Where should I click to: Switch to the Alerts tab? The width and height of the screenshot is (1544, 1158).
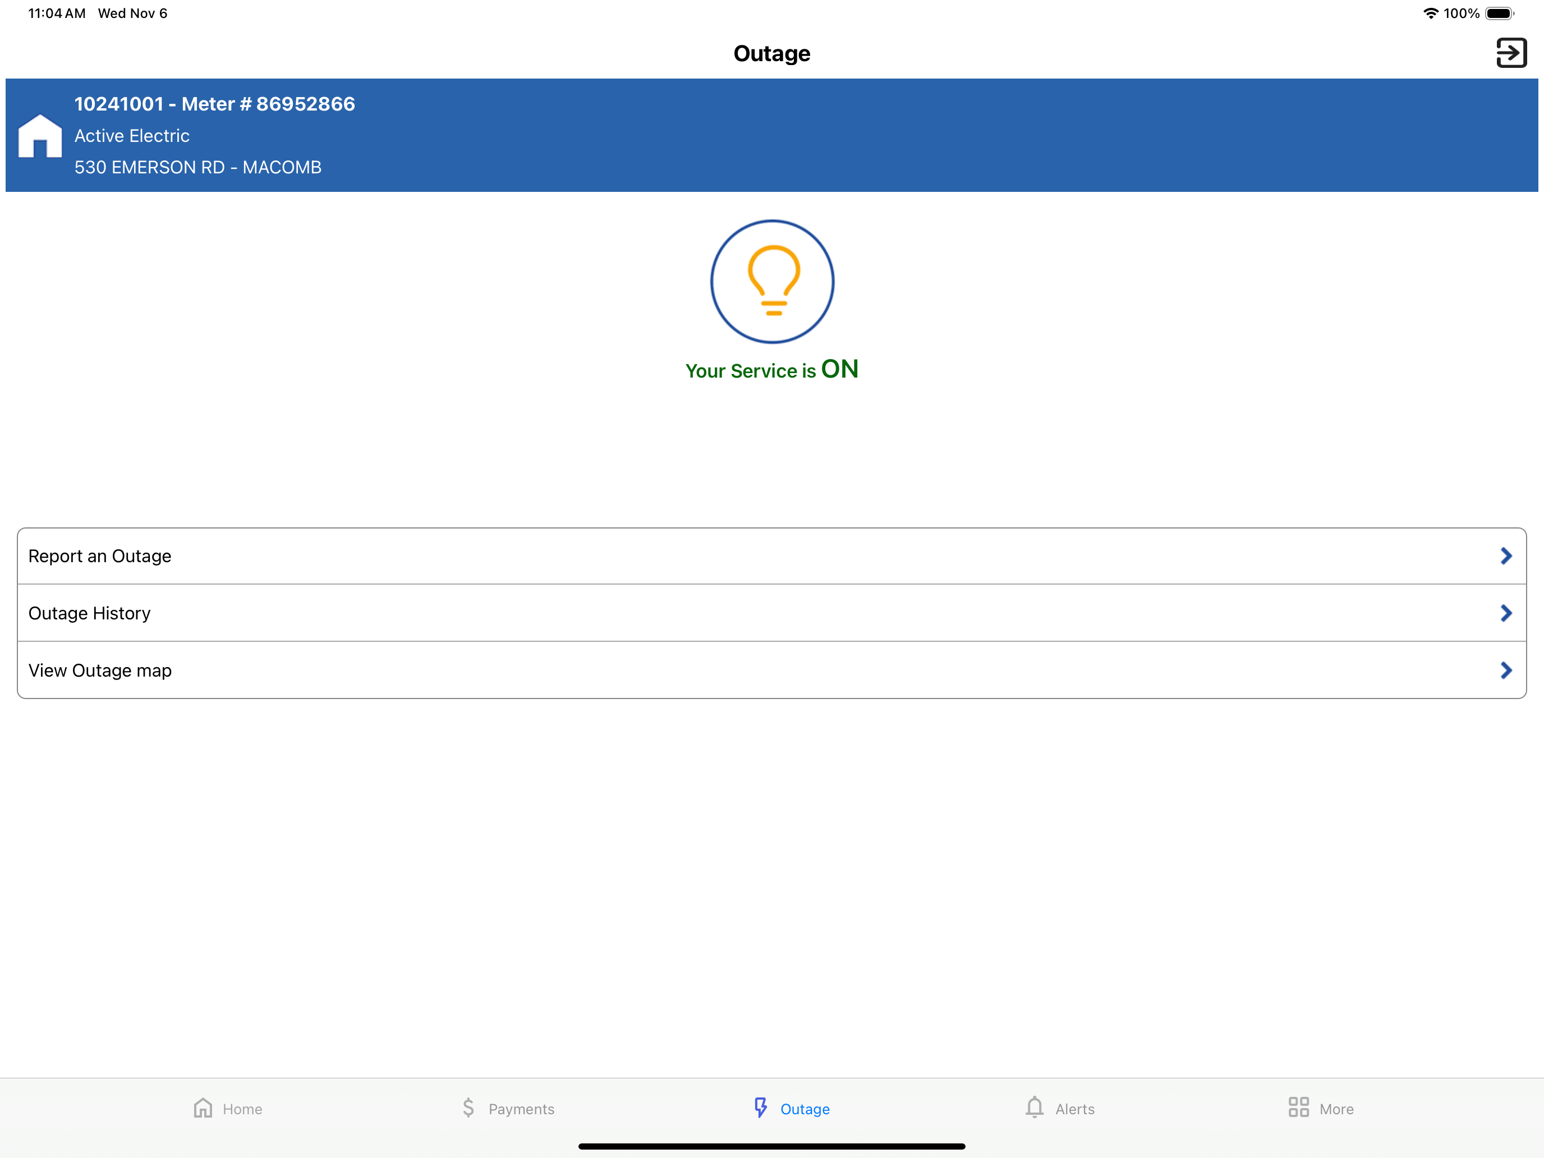1060,1109
